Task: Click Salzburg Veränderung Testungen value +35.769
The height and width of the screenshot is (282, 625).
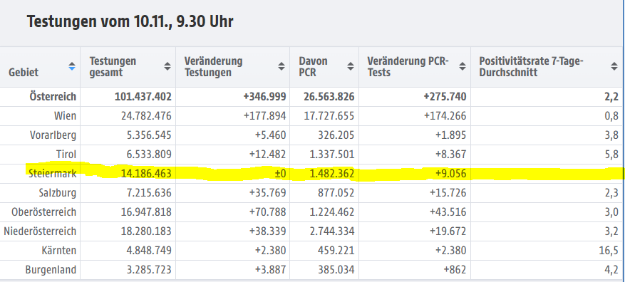Action: [x=268, y=193]
